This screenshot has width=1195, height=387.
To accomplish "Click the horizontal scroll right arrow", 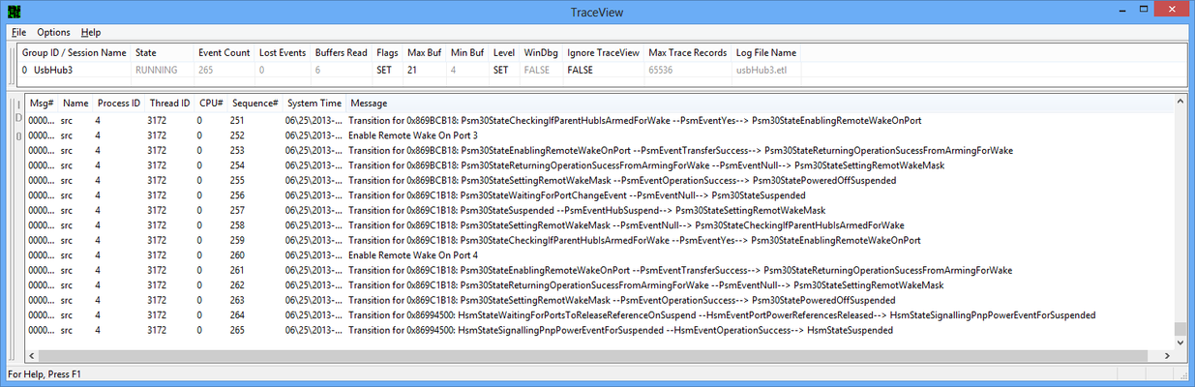I will click(1167, 357).
